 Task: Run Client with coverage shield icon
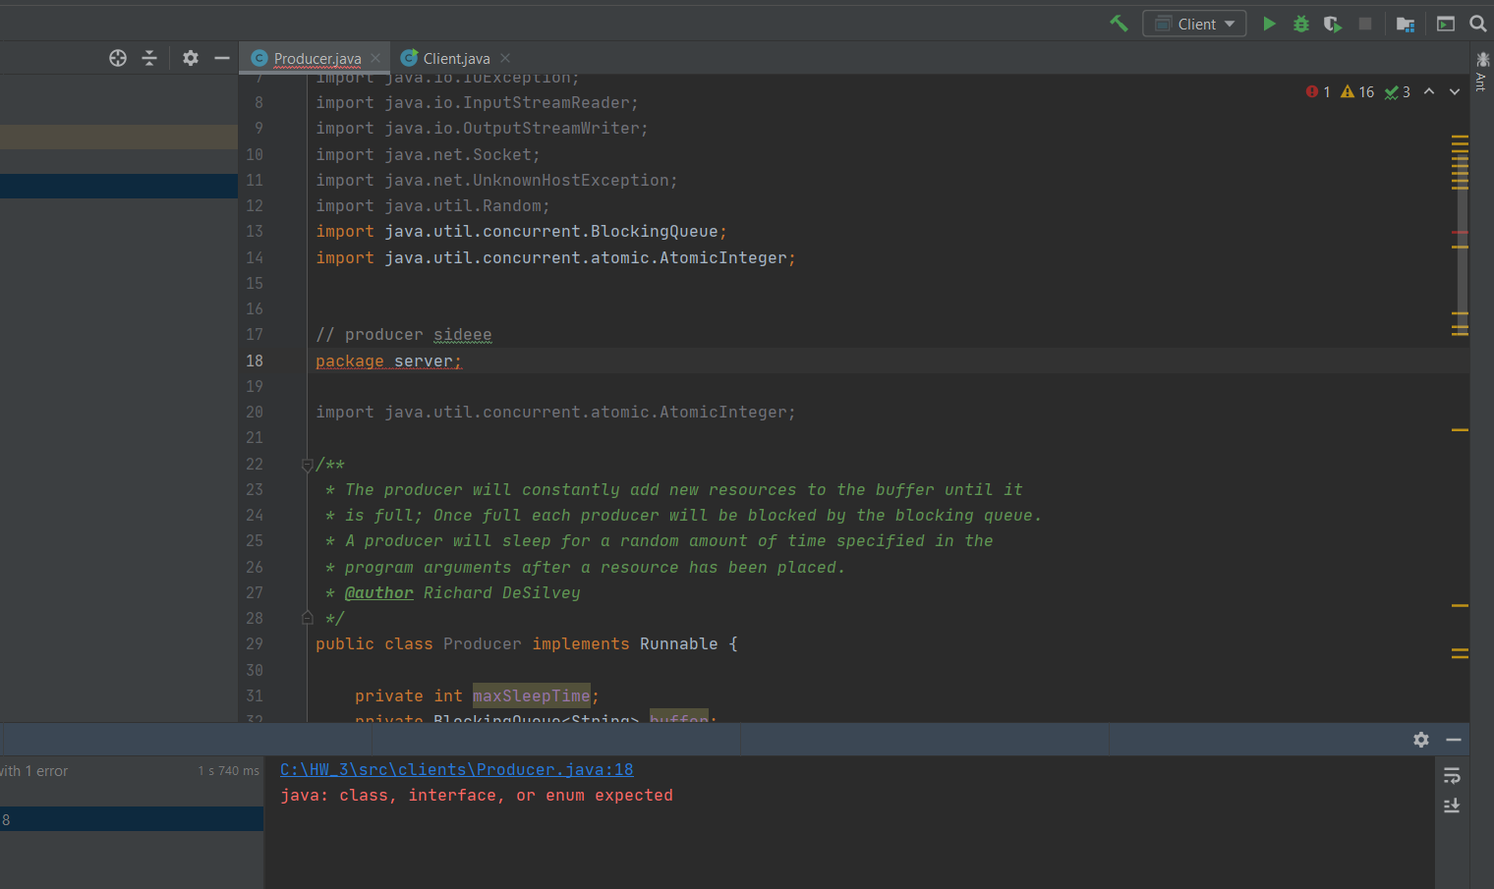coord(1332,24)
